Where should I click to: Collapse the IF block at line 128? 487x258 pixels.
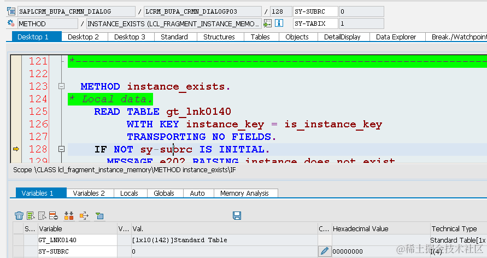(x=62, y=149)
